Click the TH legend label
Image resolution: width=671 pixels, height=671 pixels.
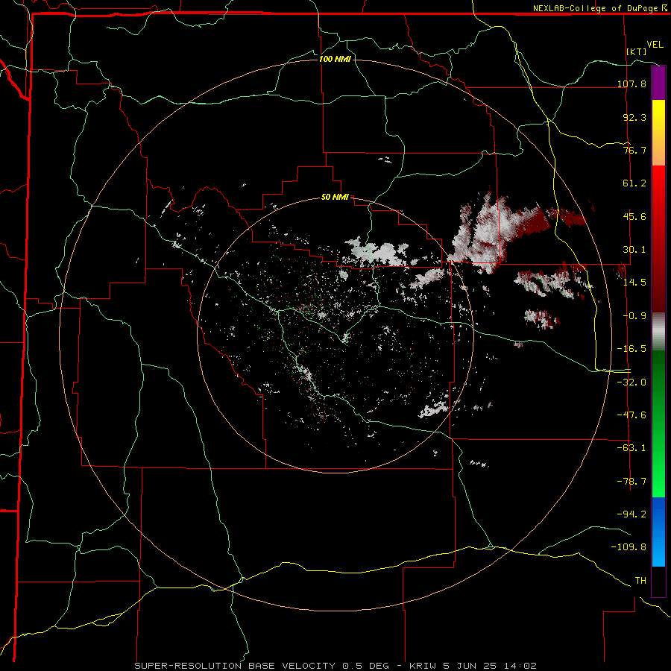(x=640, y=580)
